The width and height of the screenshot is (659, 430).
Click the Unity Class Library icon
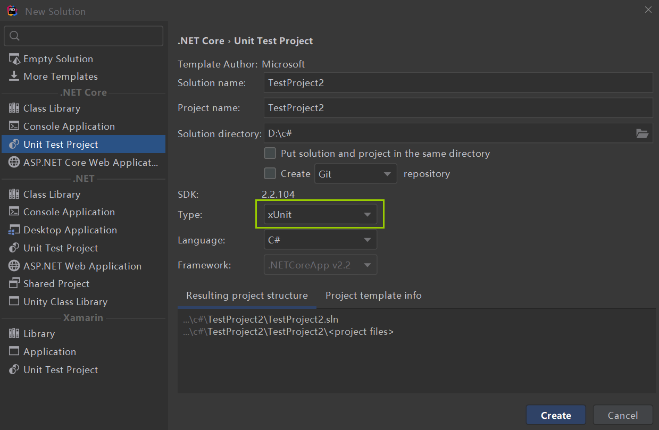point(14,302)
